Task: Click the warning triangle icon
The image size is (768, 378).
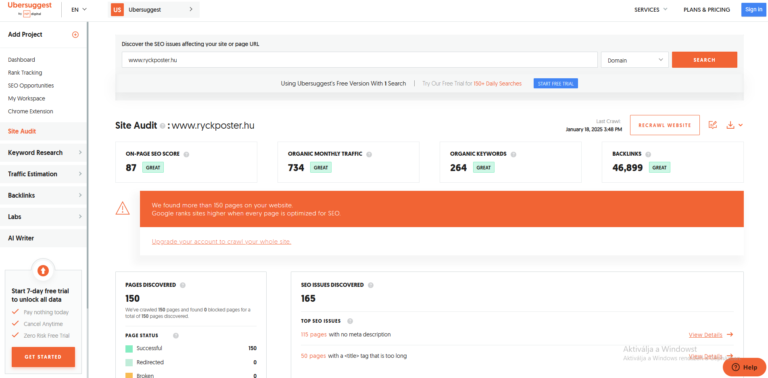Action: (123, 208)
